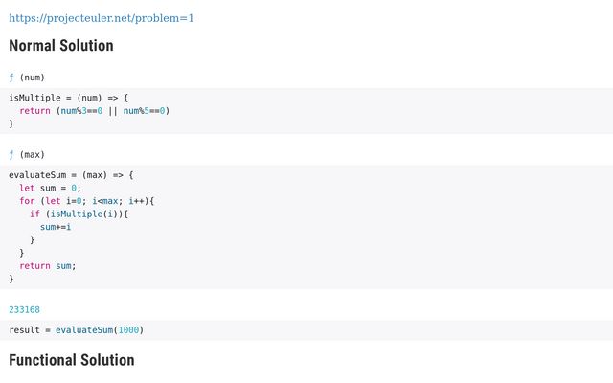The height and width of the screenshot is (383, 613).
Task: Place cursor on let sum = 0 line
Action: point(50,188)
